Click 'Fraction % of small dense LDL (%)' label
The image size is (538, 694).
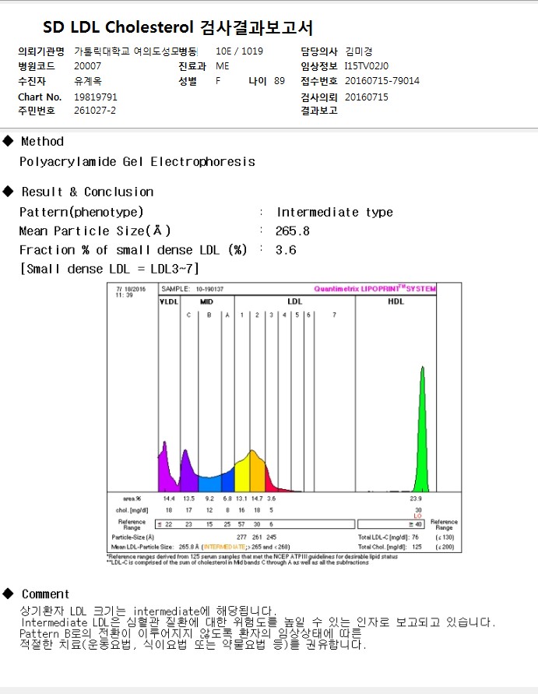(132, 250)
